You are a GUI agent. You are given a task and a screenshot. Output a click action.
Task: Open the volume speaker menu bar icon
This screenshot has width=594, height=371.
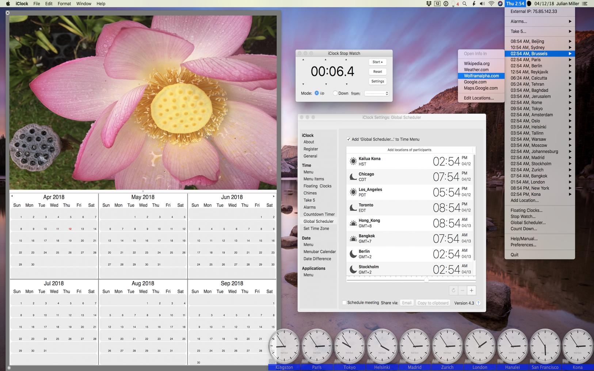coord(482,4)
